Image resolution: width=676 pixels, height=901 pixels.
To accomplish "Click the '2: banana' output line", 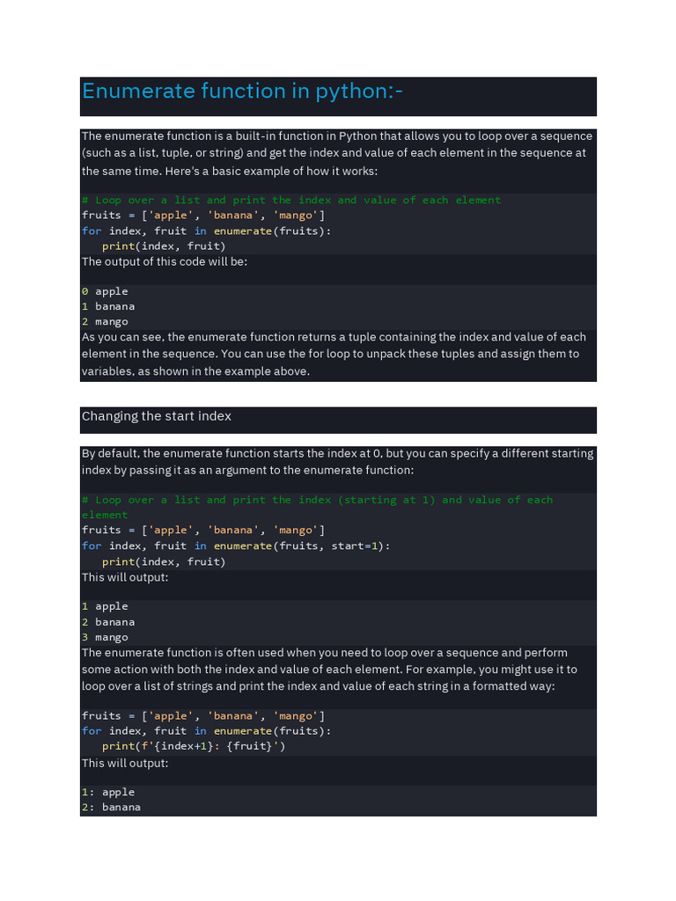I will (111, 807).
